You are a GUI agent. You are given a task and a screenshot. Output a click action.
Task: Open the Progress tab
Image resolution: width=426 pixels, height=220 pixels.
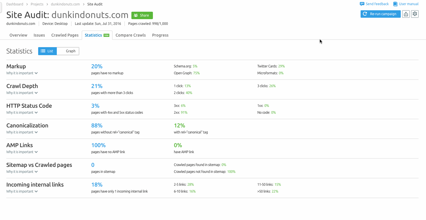pos(160,35)
